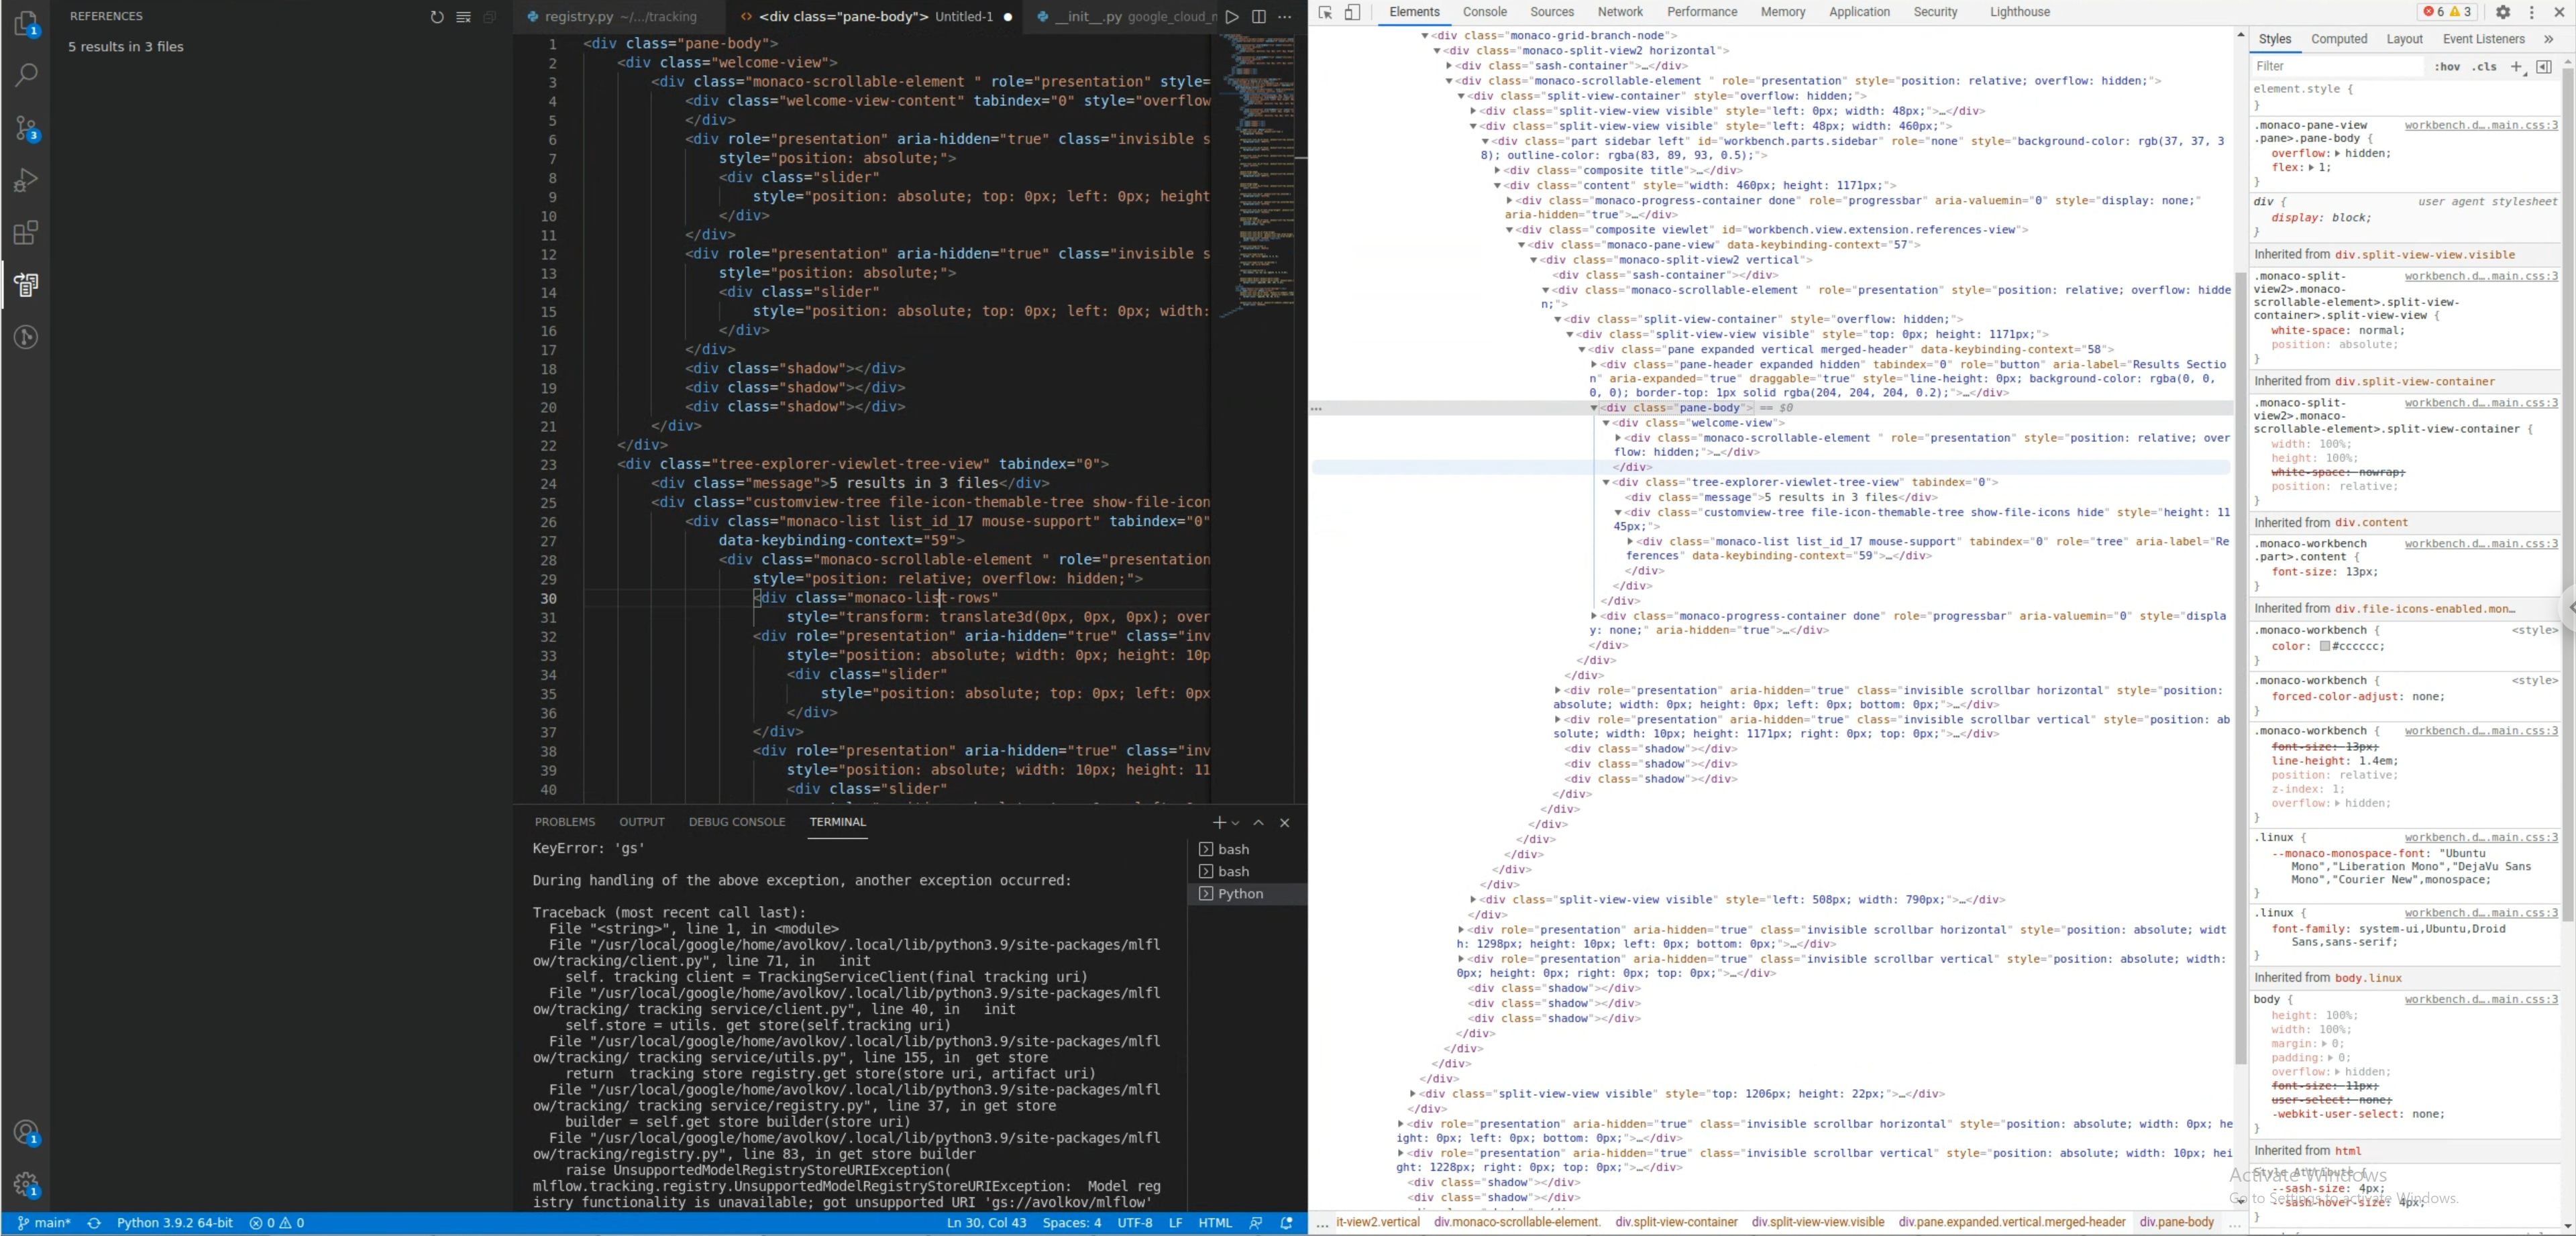Click the #cccccc color swatch
This screenshot has height=1236, width=2576.
click(x=2325, y=646)
